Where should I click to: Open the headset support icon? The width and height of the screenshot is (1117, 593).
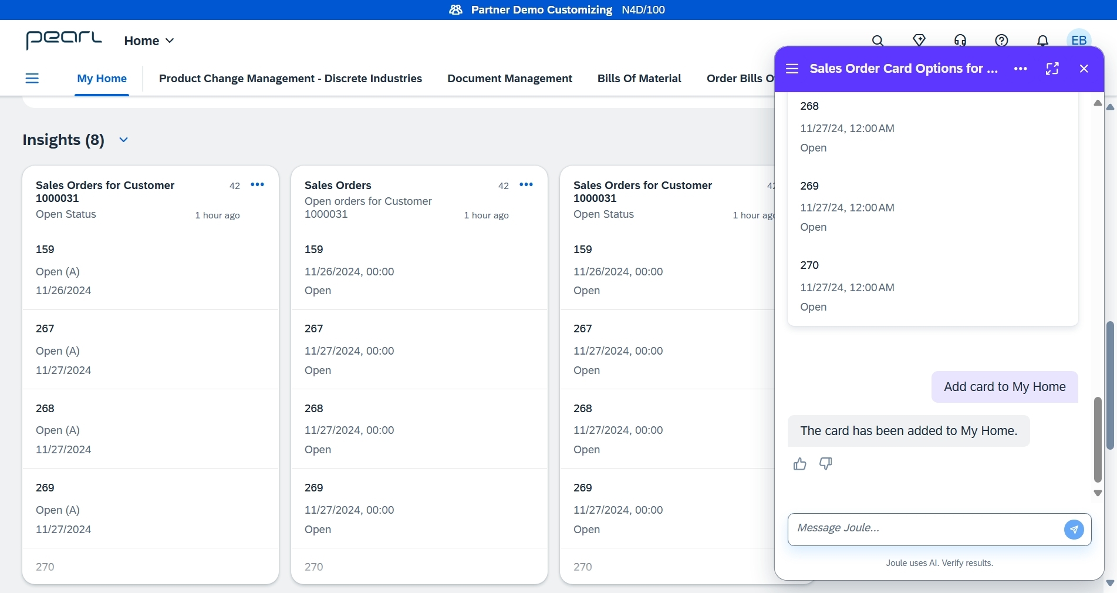[x=960, y=41]
